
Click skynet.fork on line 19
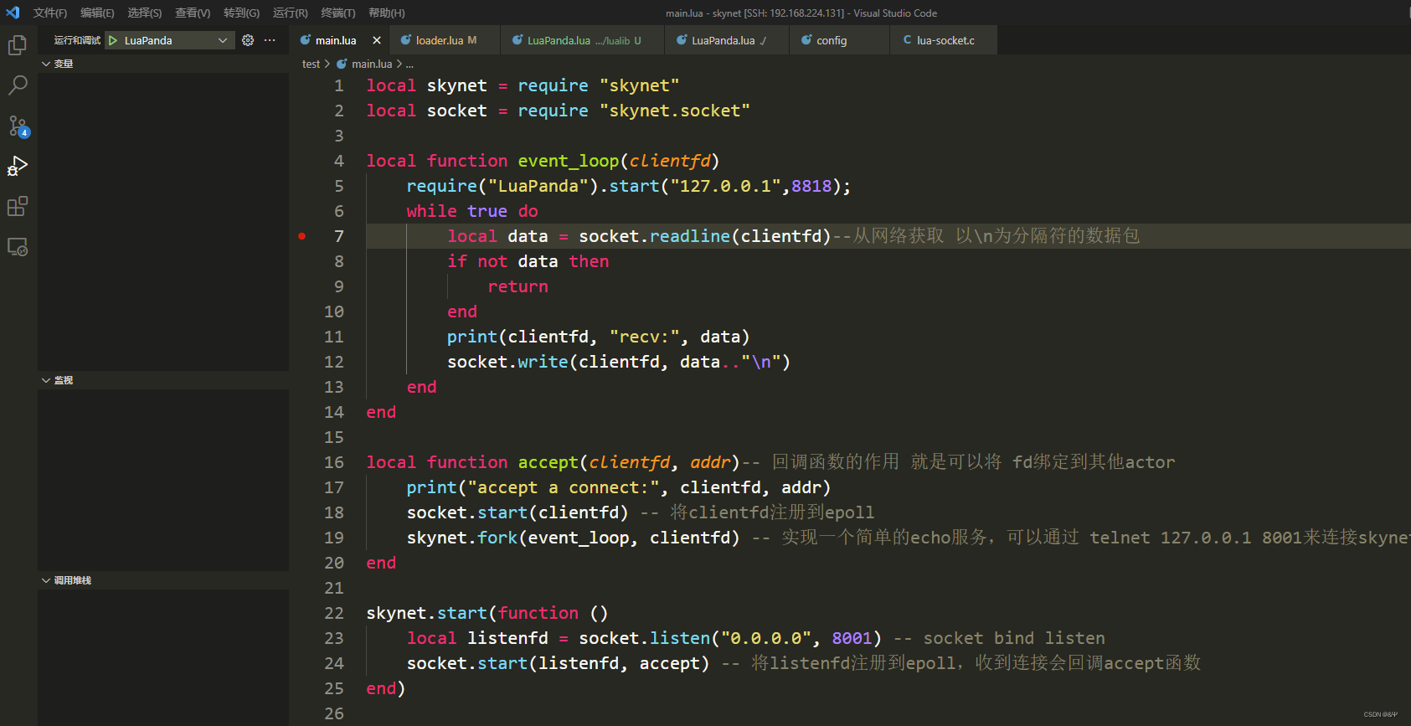[462, 538]
